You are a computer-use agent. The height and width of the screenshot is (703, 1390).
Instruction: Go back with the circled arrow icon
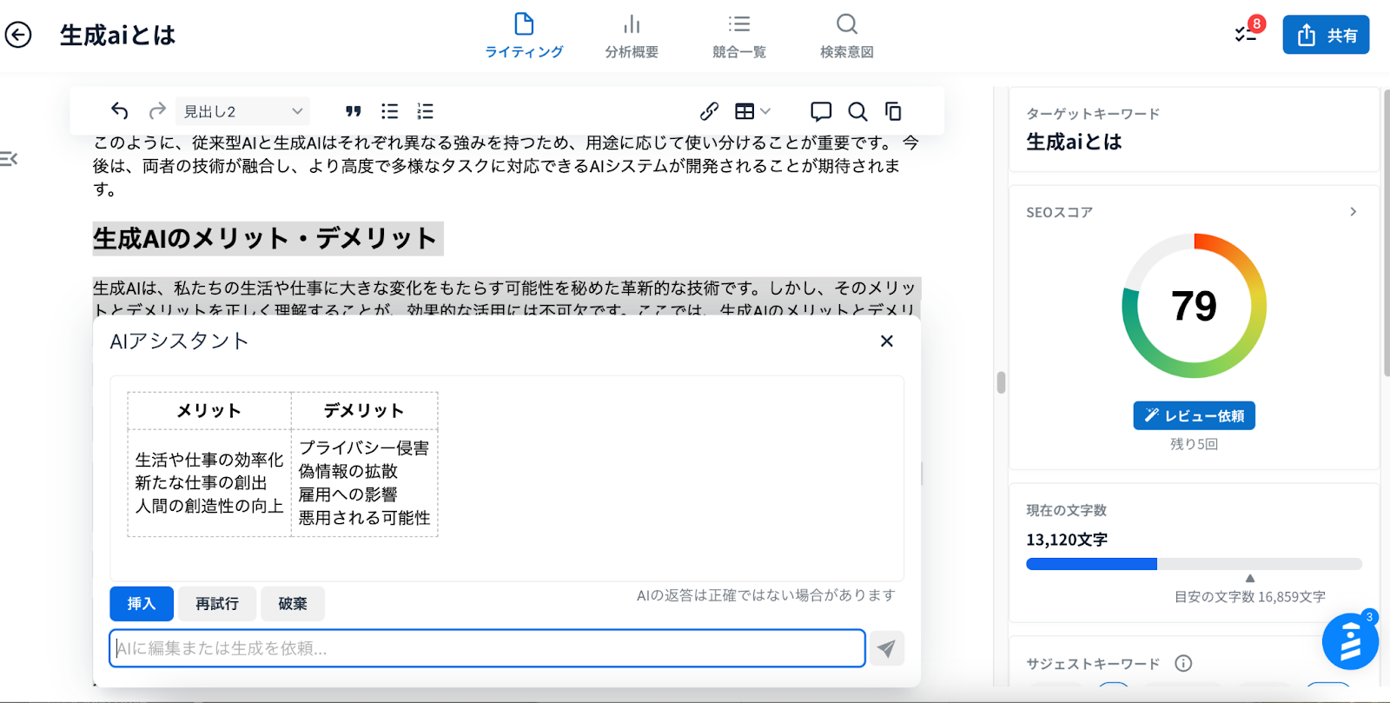tap(18, 35)
